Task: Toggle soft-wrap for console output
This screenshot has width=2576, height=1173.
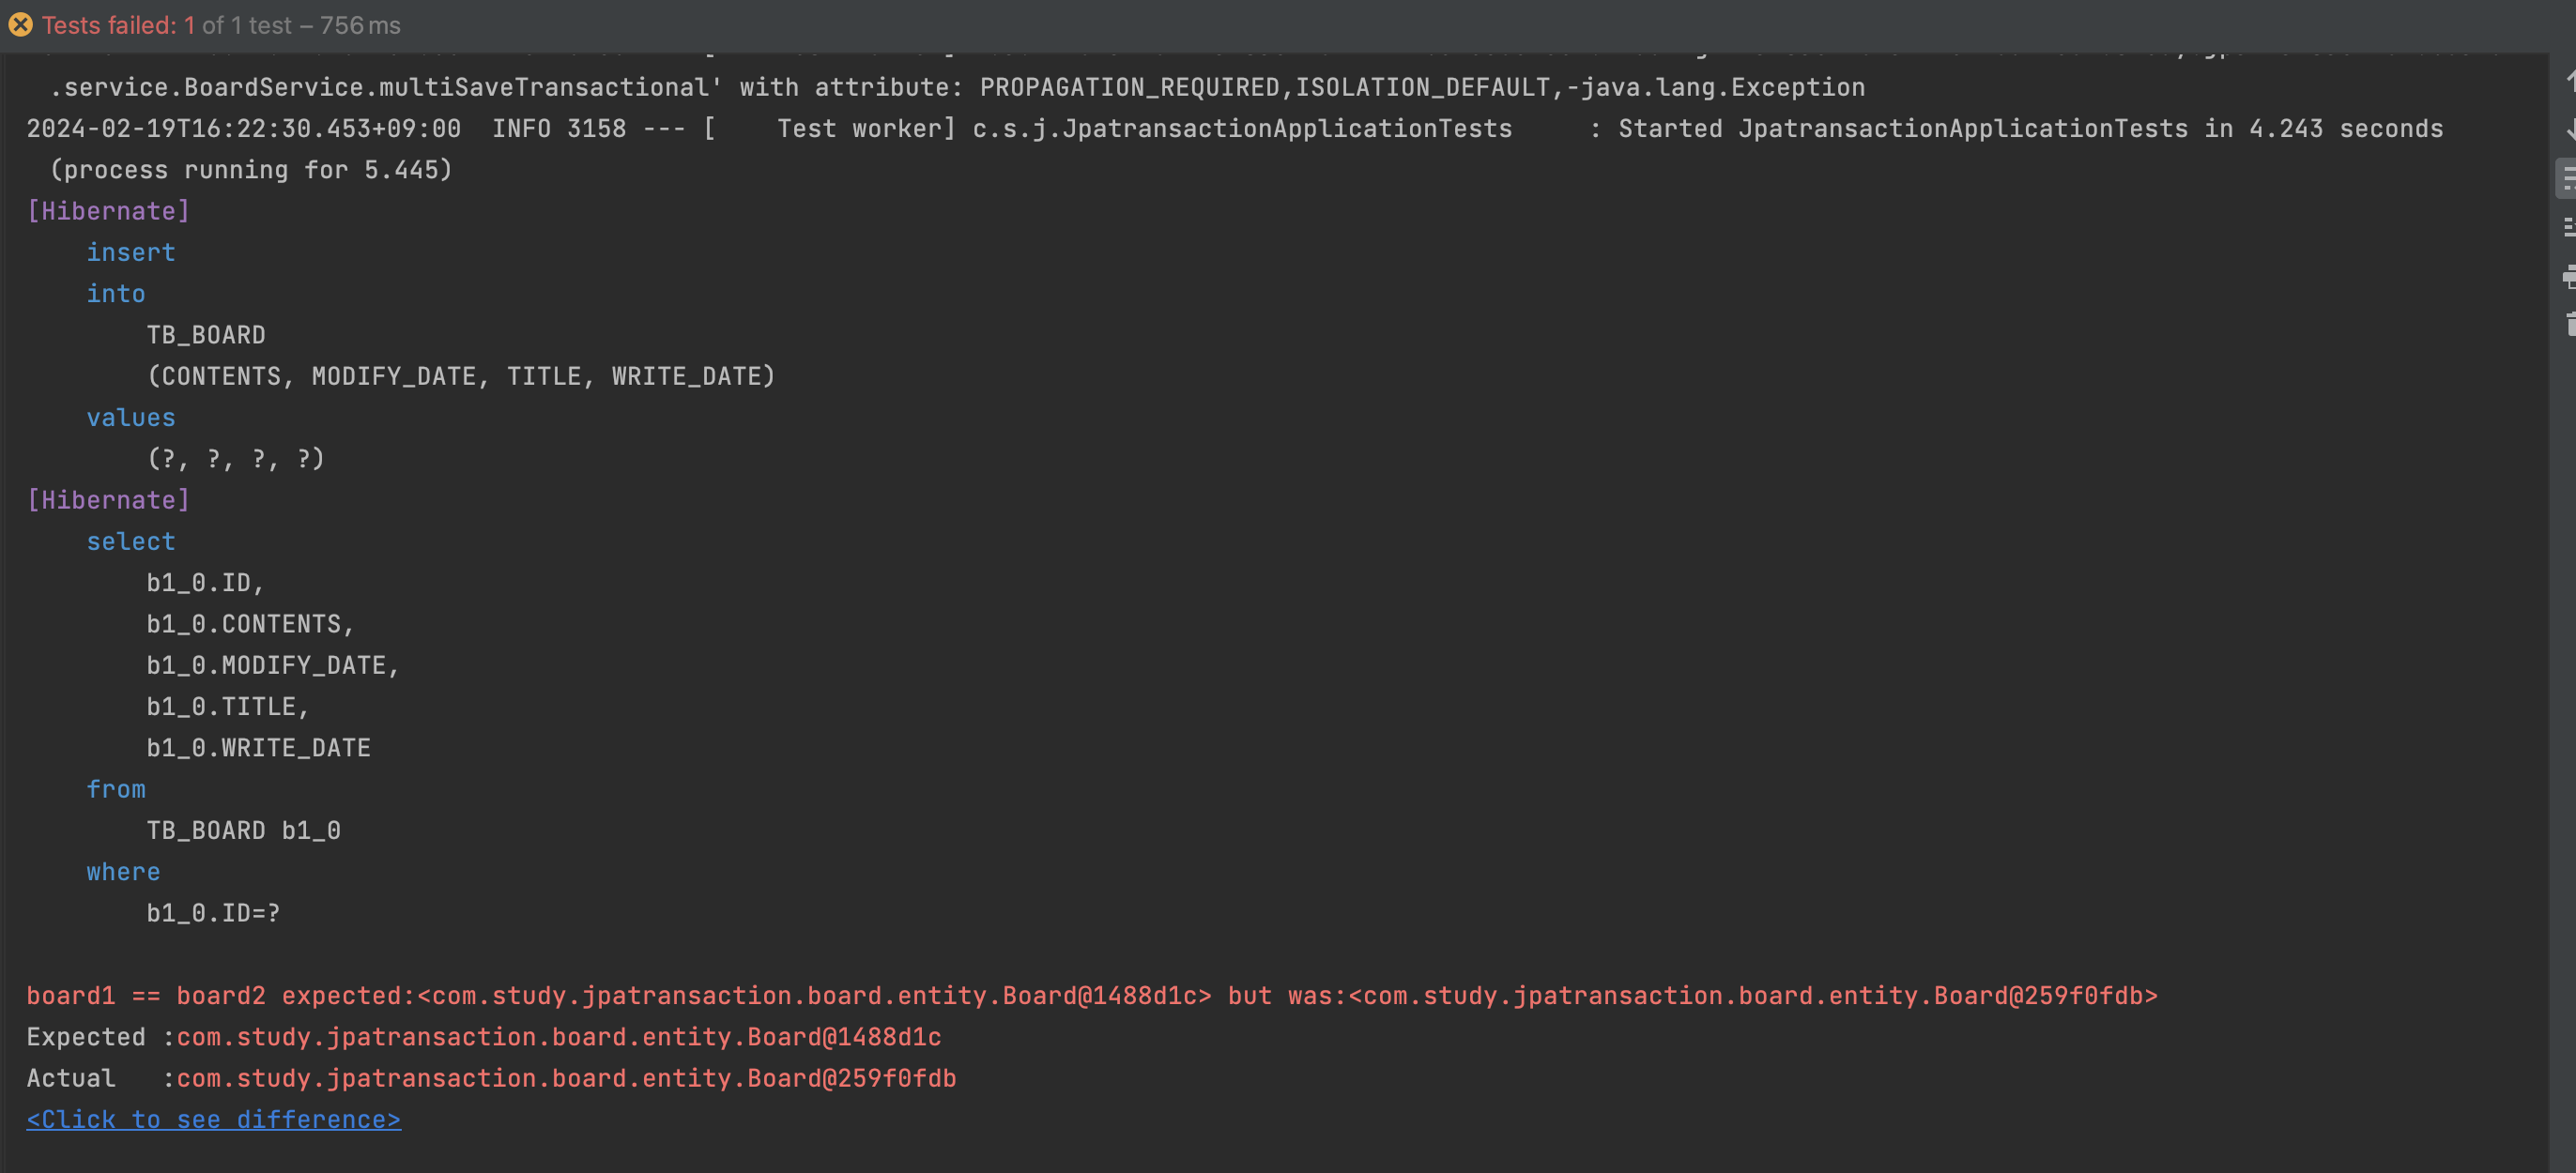Action: [x=2568, y=178]
